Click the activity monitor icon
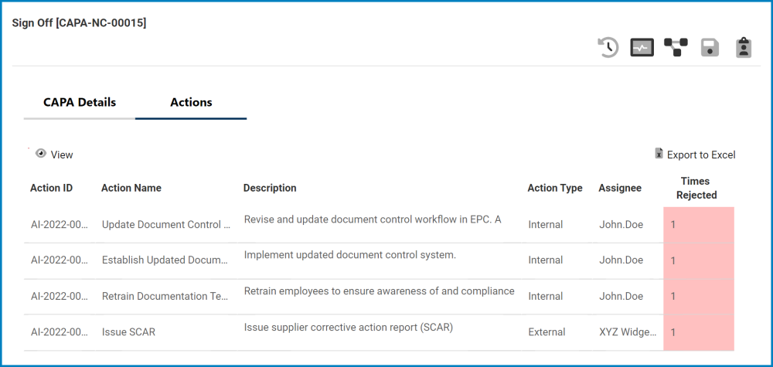The height and width of the screenshot is (367, 773). coord(642,48)
